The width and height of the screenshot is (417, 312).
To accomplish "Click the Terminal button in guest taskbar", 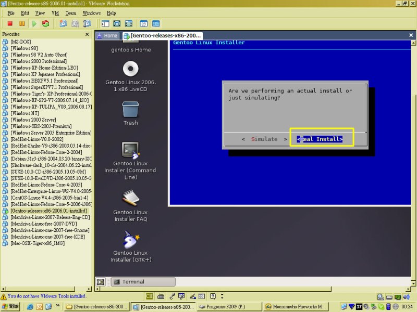I will pos(143,282).
